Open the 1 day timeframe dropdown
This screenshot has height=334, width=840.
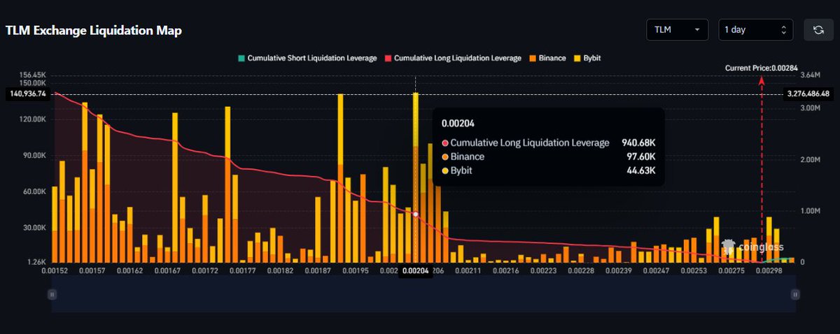point(757,30)
